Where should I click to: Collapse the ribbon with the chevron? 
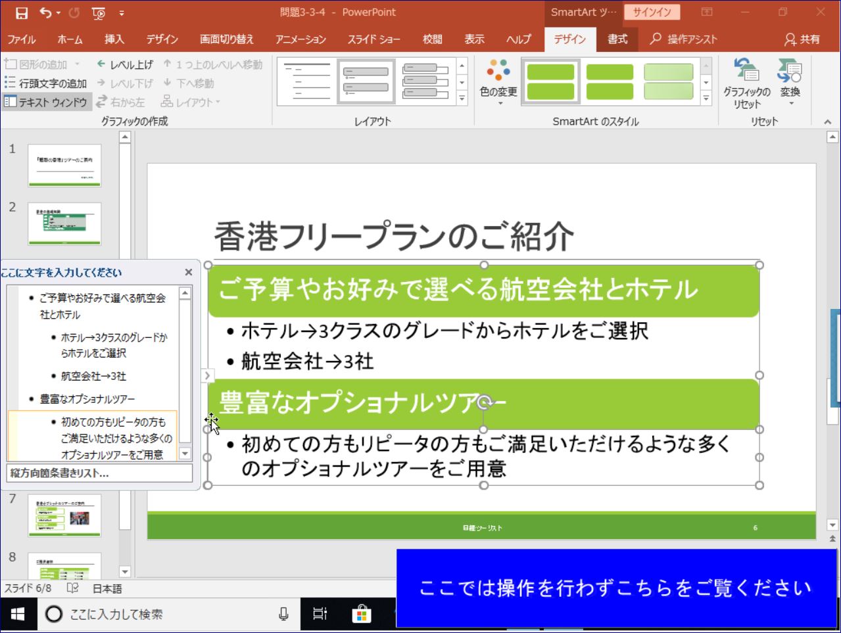click(828, 122)
